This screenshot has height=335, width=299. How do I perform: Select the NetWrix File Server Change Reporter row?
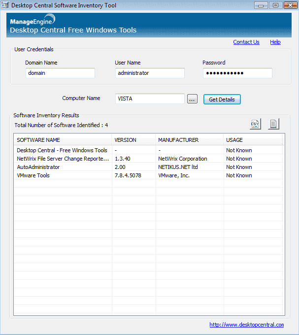tap(149, 159)
